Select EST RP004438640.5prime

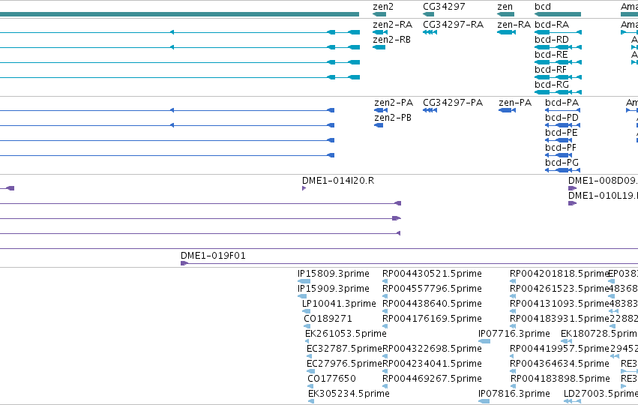pyautogui.click(x=432, y=304)
